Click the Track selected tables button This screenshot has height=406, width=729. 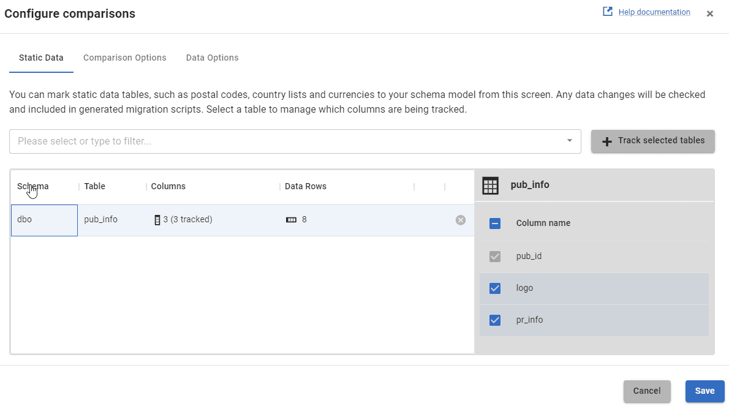[653, 141]
